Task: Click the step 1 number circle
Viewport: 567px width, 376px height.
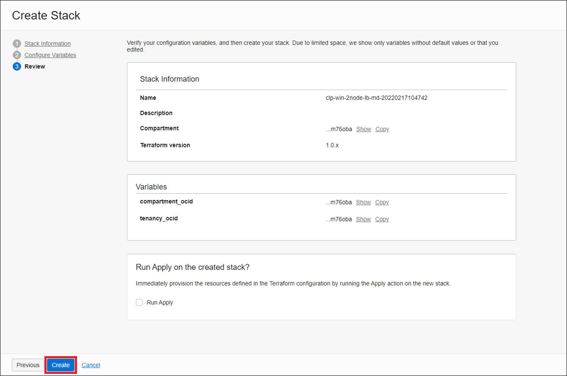Action: tap(17, 44)
